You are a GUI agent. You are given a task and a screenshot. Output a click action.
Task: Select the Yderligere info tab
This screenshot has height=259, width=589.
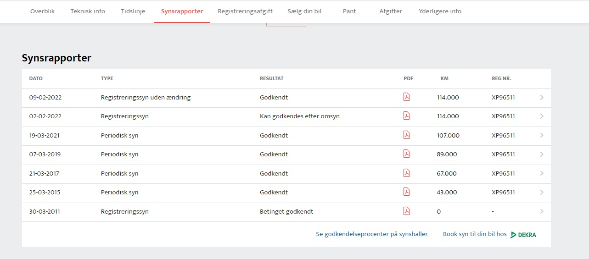pos(440,11)
